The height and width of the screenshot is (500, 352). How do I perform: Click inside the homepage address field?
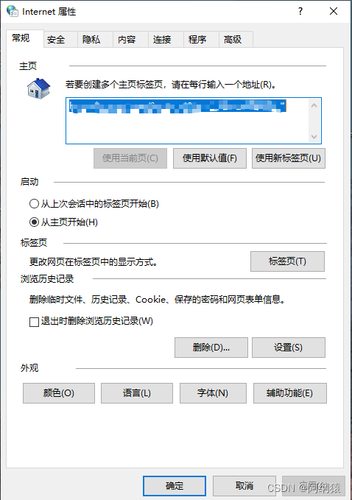point(187,121)
